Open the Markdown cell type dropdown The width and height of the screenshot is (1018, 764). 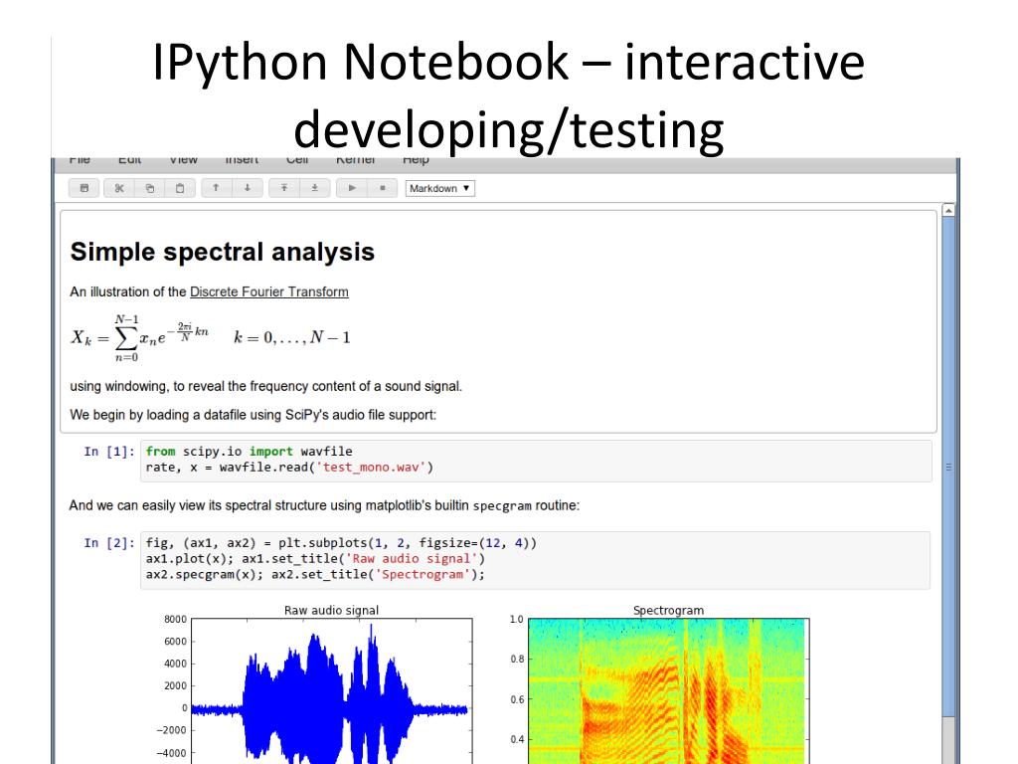point(440,188)
